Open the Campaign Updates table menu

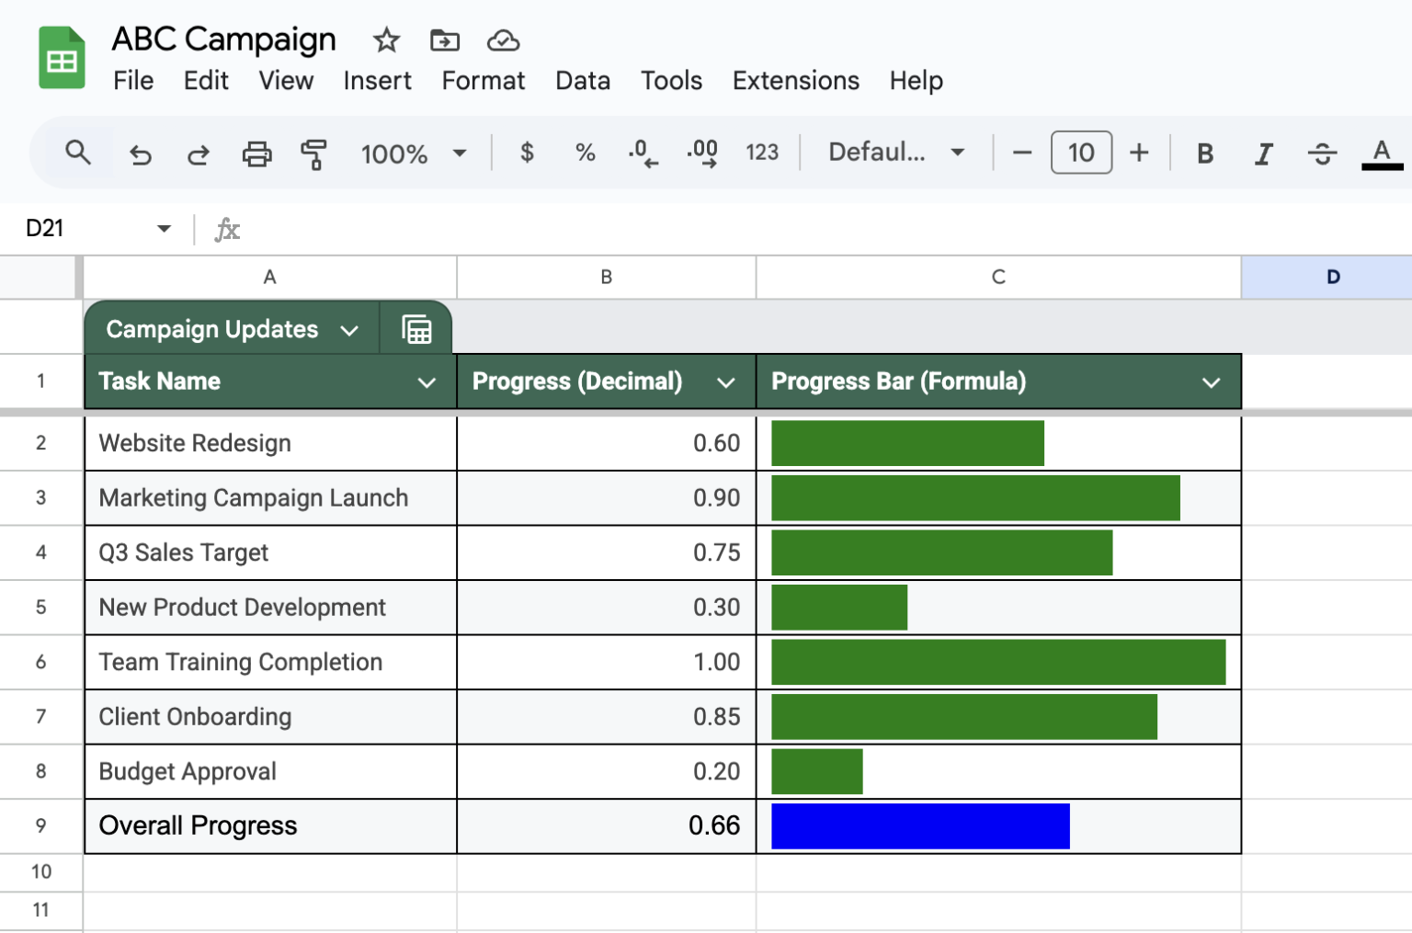(349, 329)
